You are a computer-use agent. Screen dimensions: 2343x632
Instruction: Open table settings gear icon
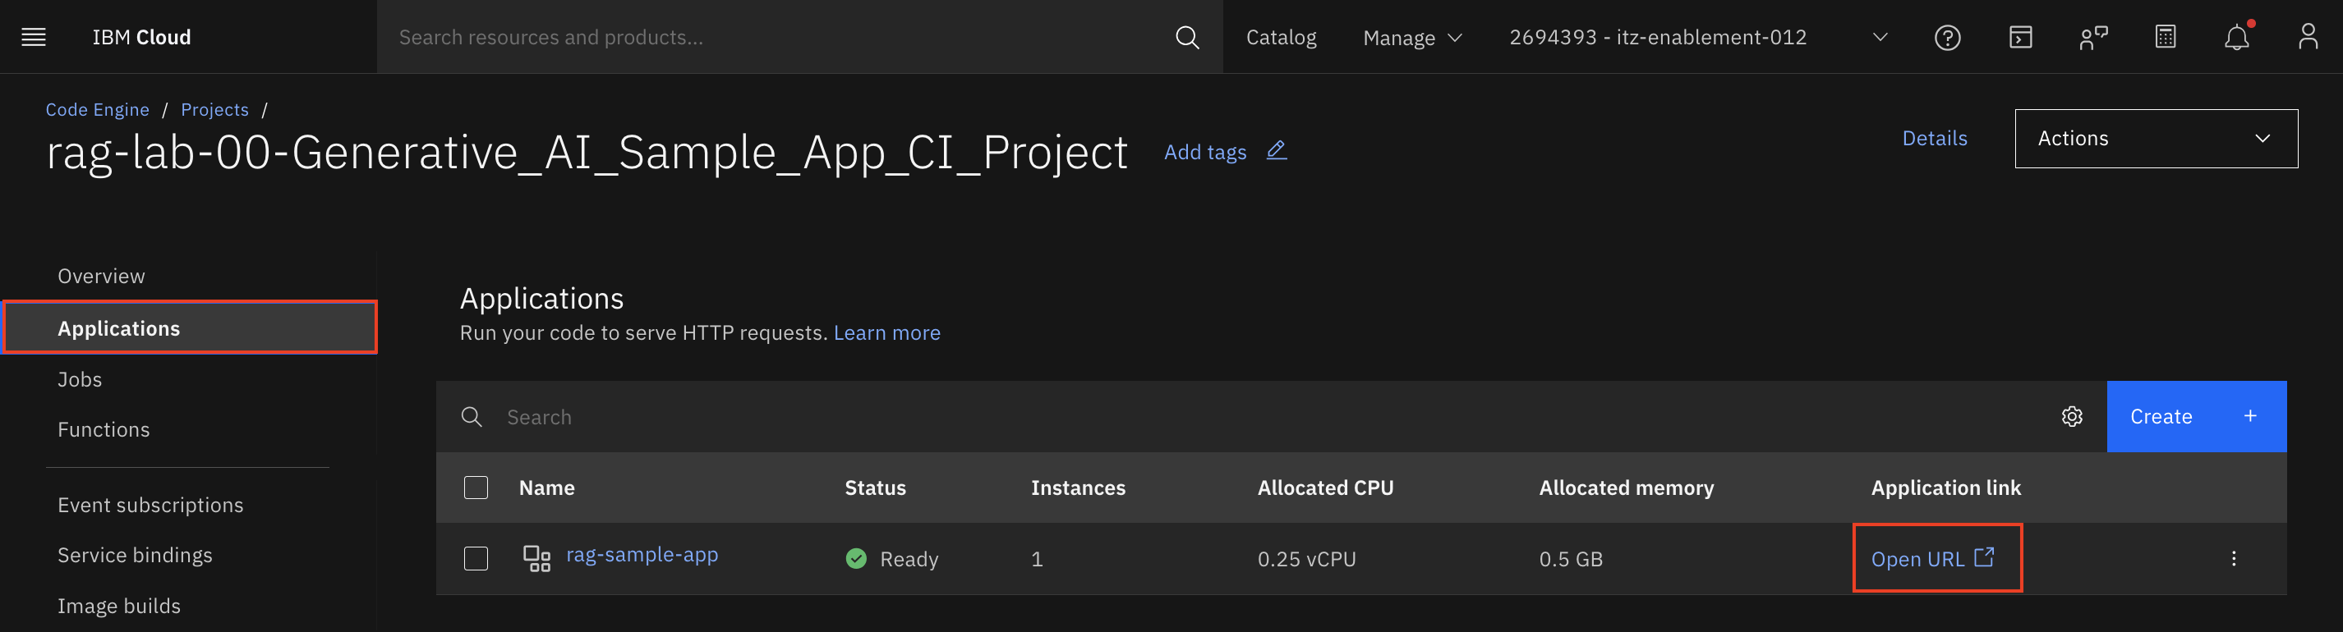point(2071,416)
